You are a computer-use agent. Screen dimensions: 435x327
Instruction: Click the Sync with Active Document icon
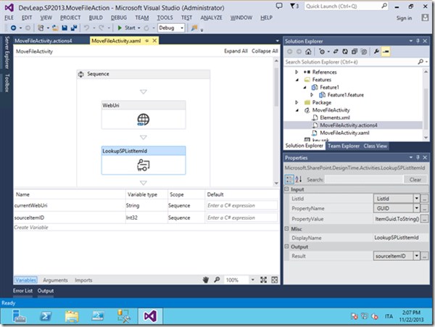click(x=336, y=51)
